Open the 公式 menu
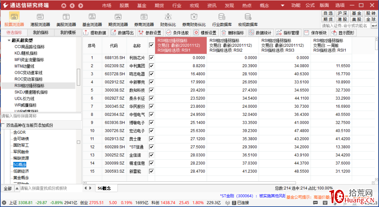Screen dimensions: 379x207 click(x=310, y=5)
